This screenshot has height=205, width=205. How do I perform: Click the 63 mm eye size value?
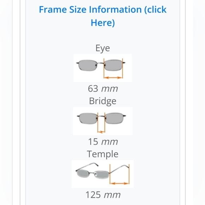pyautogui.click(x=103, y=89)
